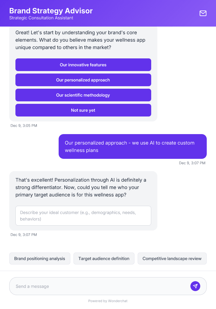Choose "Our personalized approach" option
The height and width of the screenshot is (309, 216).
[83, 80]
